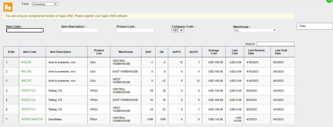Open #ALIVE item in Central Warehouse row
333x127 pixels.
(26, 62)
